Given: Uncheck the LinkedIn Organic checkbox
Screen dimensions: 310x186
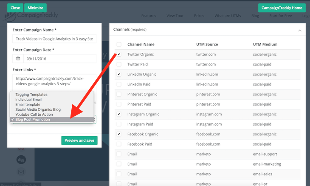Looking at the screenshot, I should tap(119, 74).
